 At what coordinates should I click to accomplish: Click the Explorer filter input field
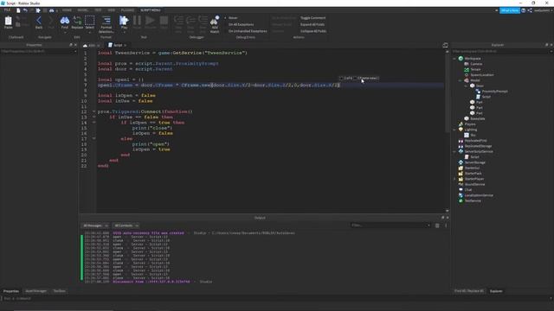pos(501,52)
